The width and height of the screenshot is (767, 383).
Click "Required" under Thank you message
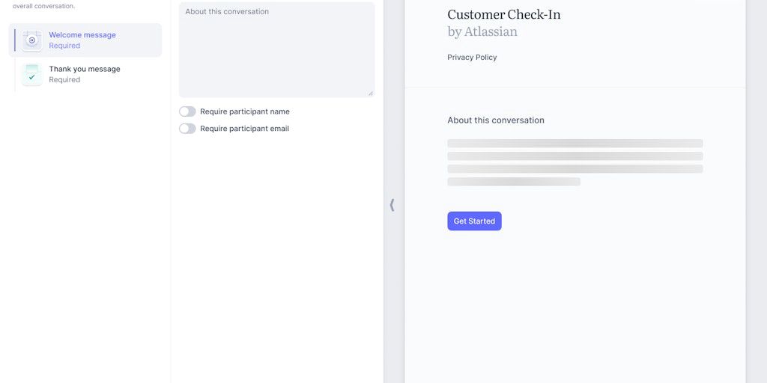(64, 80)
